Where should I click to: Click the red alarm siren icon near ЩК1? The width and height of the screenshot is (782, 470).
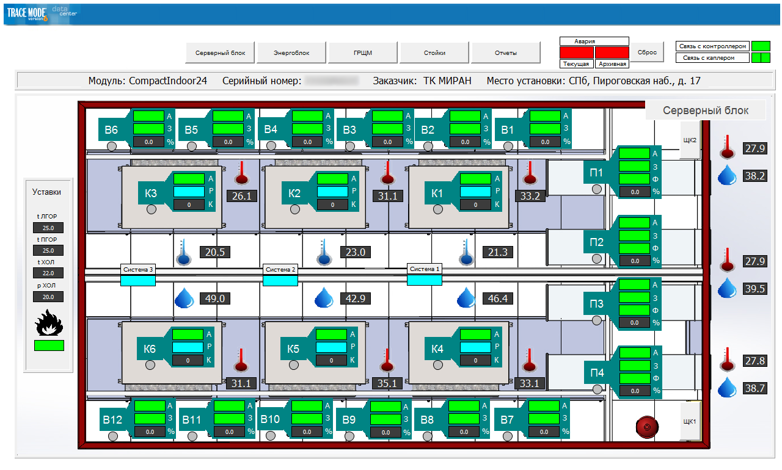(x=645, y=425)
